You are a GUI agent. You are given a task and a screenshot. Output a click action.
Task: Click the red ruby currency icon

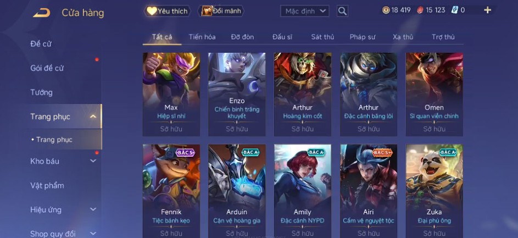coord(420,10)
